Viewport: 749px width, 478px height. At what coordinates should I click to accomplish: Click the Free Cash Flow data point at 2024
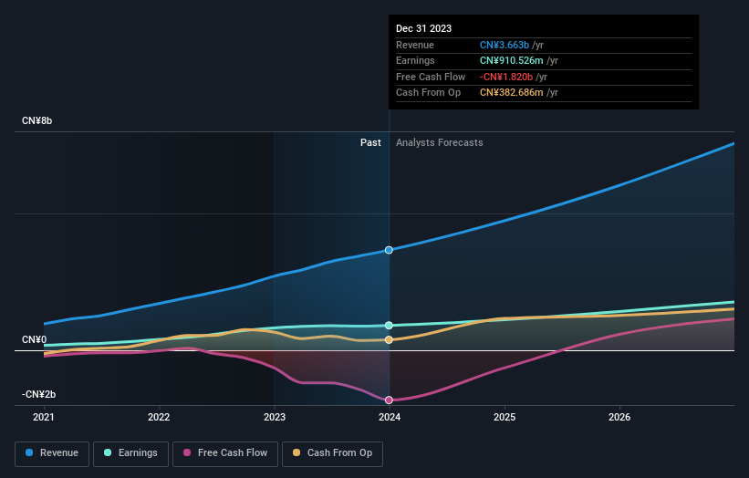pyautogui.click(x=389, y=400)
